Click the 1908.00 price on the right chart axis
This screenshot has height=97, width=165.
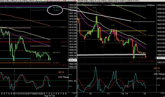pyautogui.click(x=161, y=51)
